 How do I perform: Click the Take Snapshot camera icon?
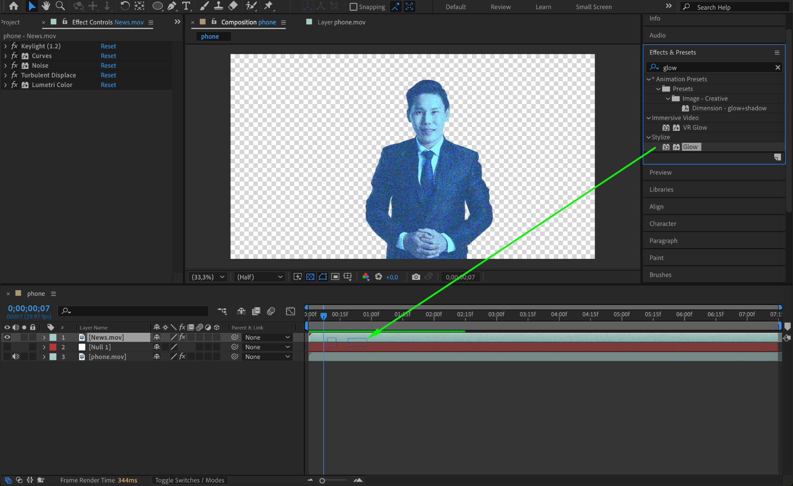(x=416, y=277)
